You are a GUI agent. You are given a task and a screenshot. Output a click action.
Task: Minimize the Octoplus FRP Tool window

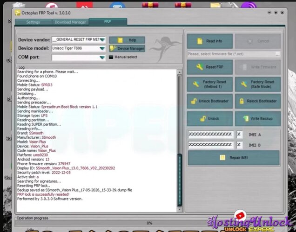click(269, 13)
